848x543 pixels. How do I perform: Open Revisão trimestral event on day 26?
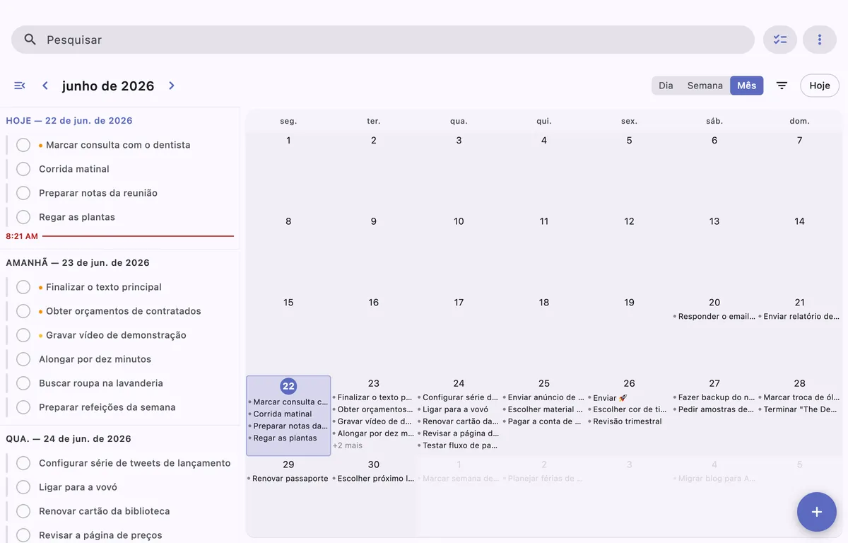pos(629,421)
